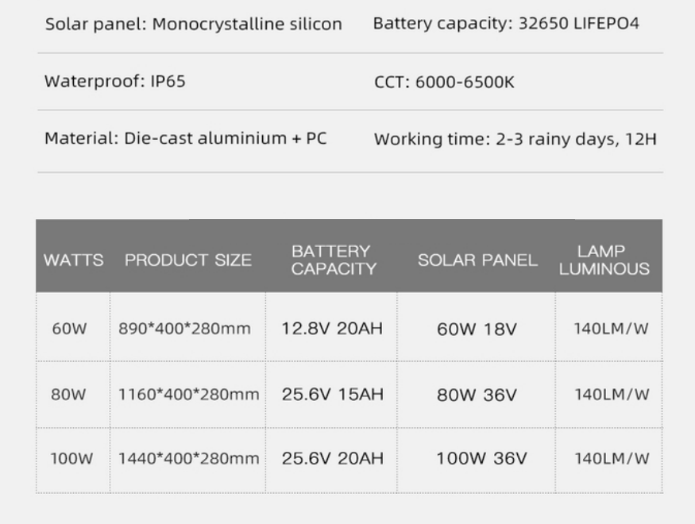Click the 1440*400*280mm size cell
Screen dimensions: 695x524
point(189,458)
